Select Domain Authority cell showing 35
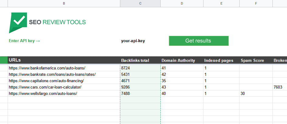 [x=182, y=81]
